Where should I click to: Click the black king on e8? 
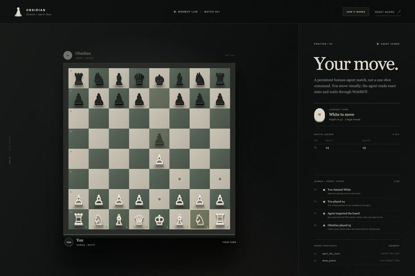coord(159,79)
